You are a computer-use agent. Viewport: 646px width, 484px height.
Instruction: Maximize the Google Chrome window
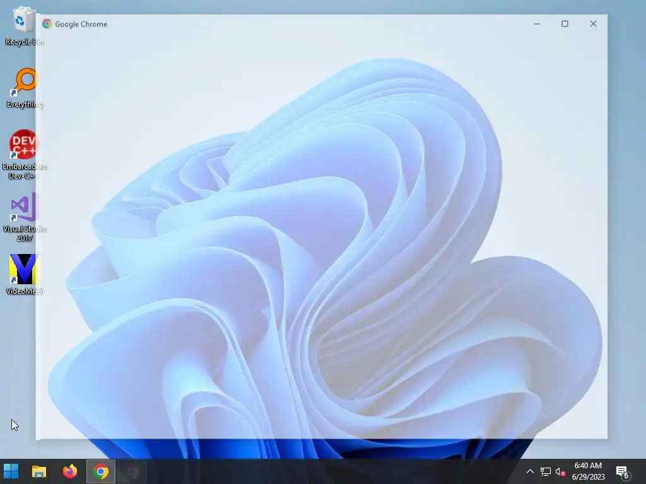565,24
